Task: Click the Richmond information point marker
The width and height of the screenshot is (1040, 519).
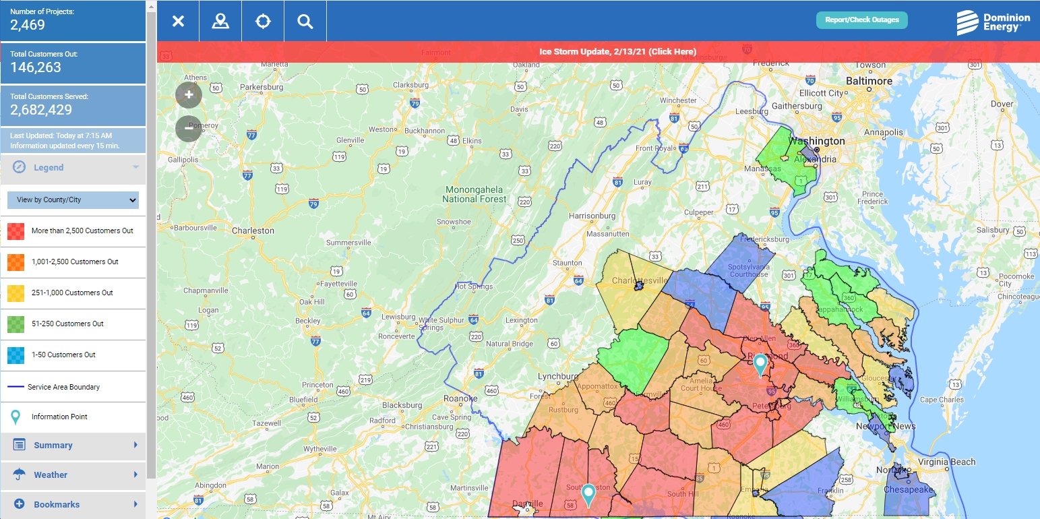Action: 760,365
